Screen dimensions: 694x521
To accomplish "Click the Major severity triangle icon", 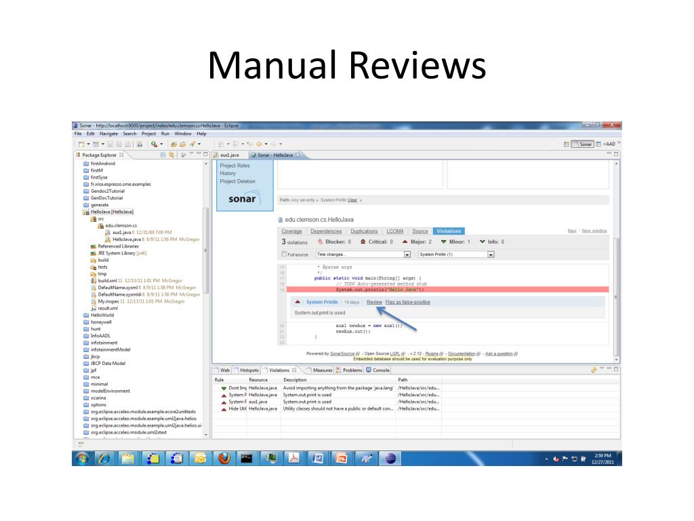I will click(x=405, y=242).
